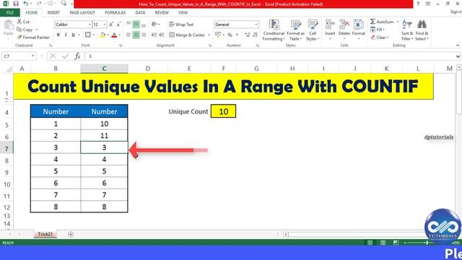Click the Fill button in Editing group
This screenshot has width=462, height=260.
[x=378, y=30]
